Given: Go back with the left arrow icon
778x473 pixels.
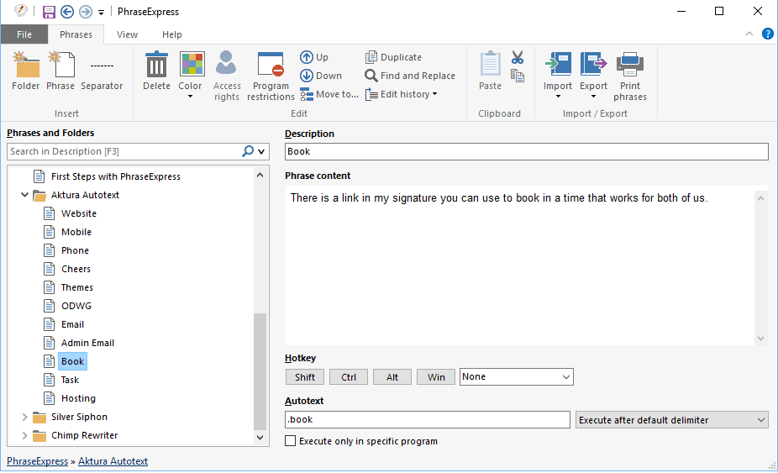Looking at the screenshot, I should coord(67,12).
